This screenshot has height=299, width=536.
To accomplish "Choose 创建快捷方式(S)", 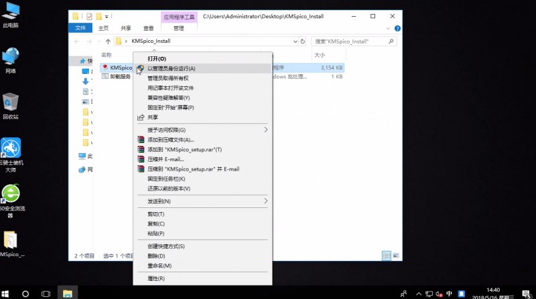I will pyautogui.click(x=203, y=246).
